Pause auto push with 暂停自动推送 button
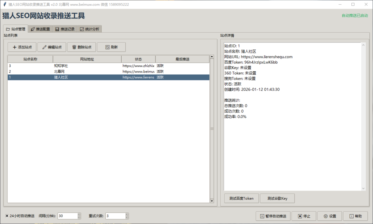The image size is (373, 224). 273,216
